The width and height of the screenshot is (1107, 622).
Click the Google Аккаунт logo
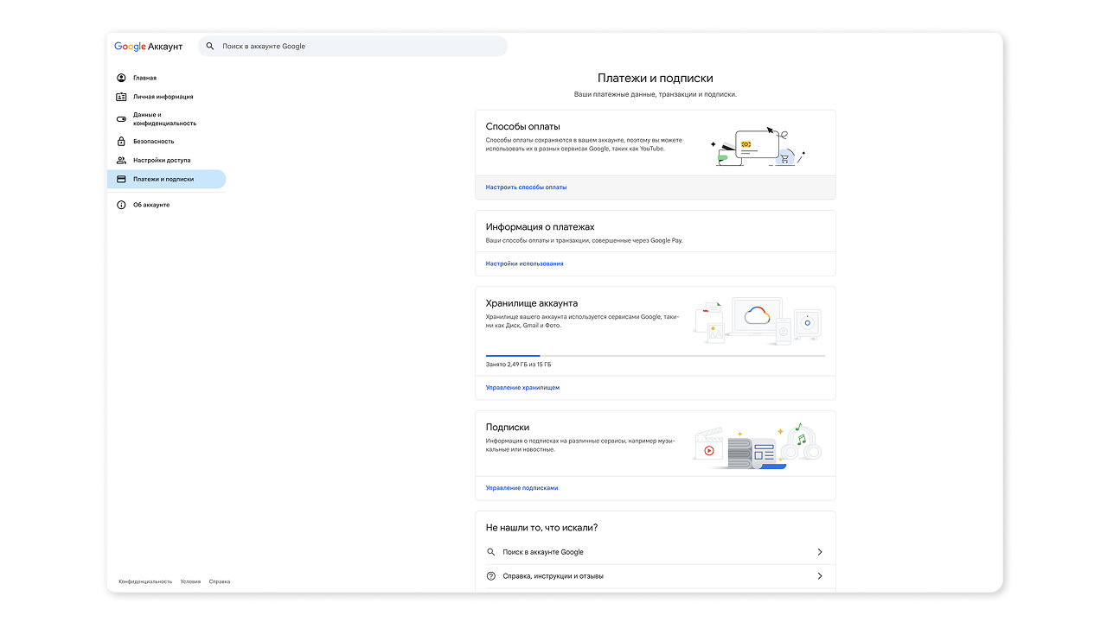[149, 47]
